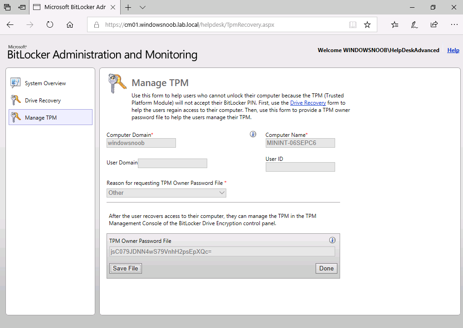The width and height of the screenshot is (463, 328).
Task: Click the browser Back arrow
Action: pyautogui.click(x=10, y=25)
